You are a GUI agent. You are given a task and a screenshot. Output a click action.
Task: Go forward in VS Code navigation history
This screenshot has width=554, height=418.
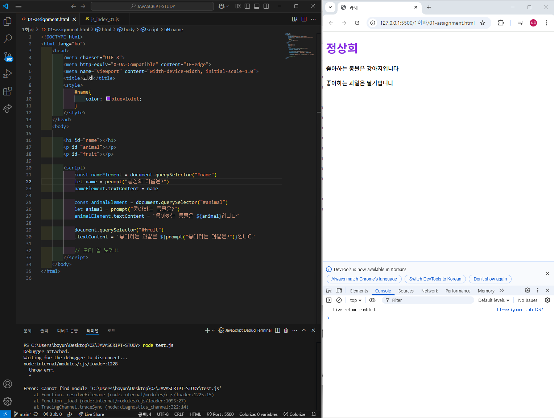point(83,6)
